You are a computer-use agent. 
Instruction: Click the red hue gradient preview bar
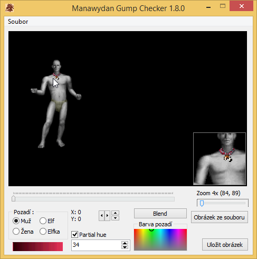click(37, 246)
